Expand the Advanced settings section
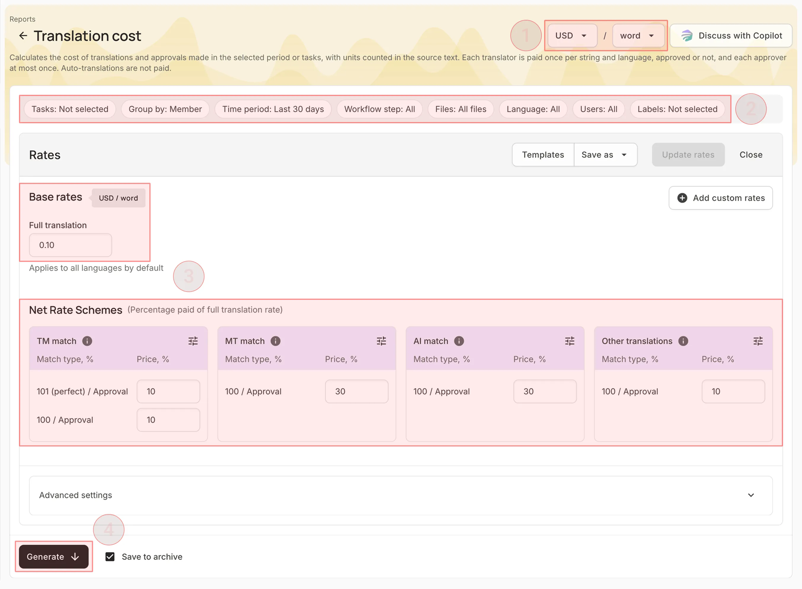The image size is (802, 589). pos(401,495)
